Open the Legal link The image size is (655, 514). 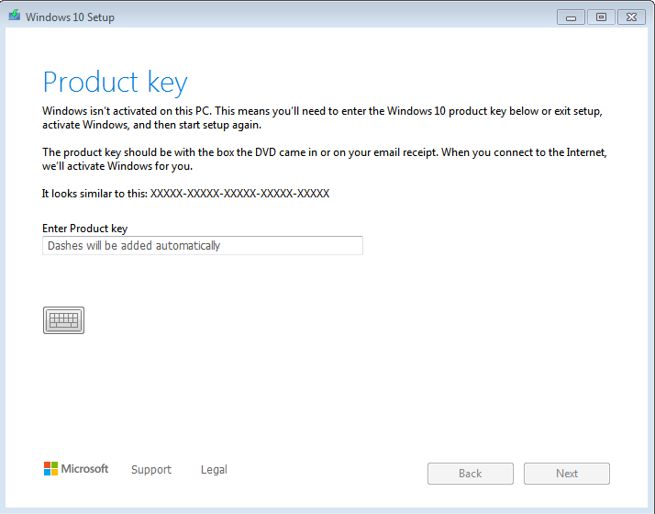click(x=214, y=470)
